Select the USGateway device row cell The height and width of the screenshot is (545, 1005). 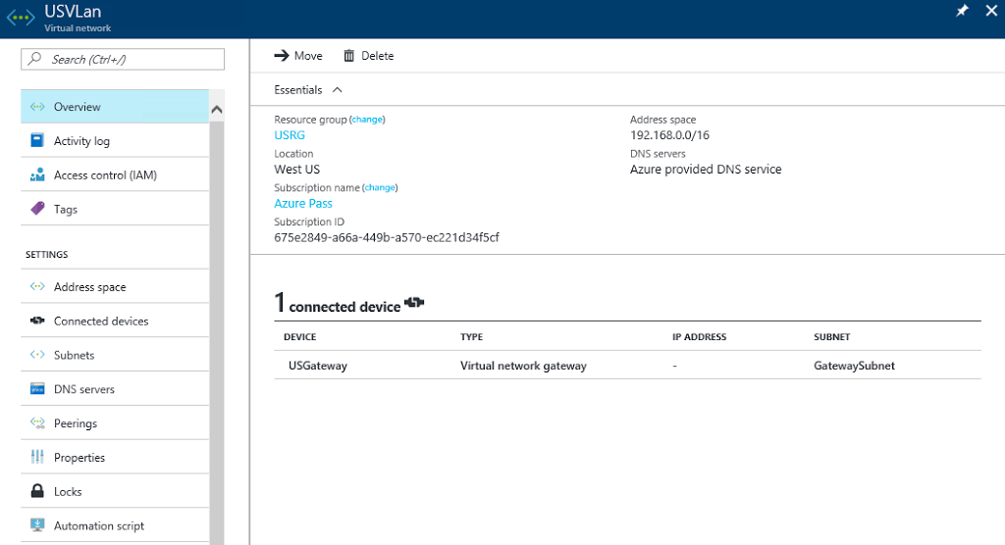click(x=318, y=366)
